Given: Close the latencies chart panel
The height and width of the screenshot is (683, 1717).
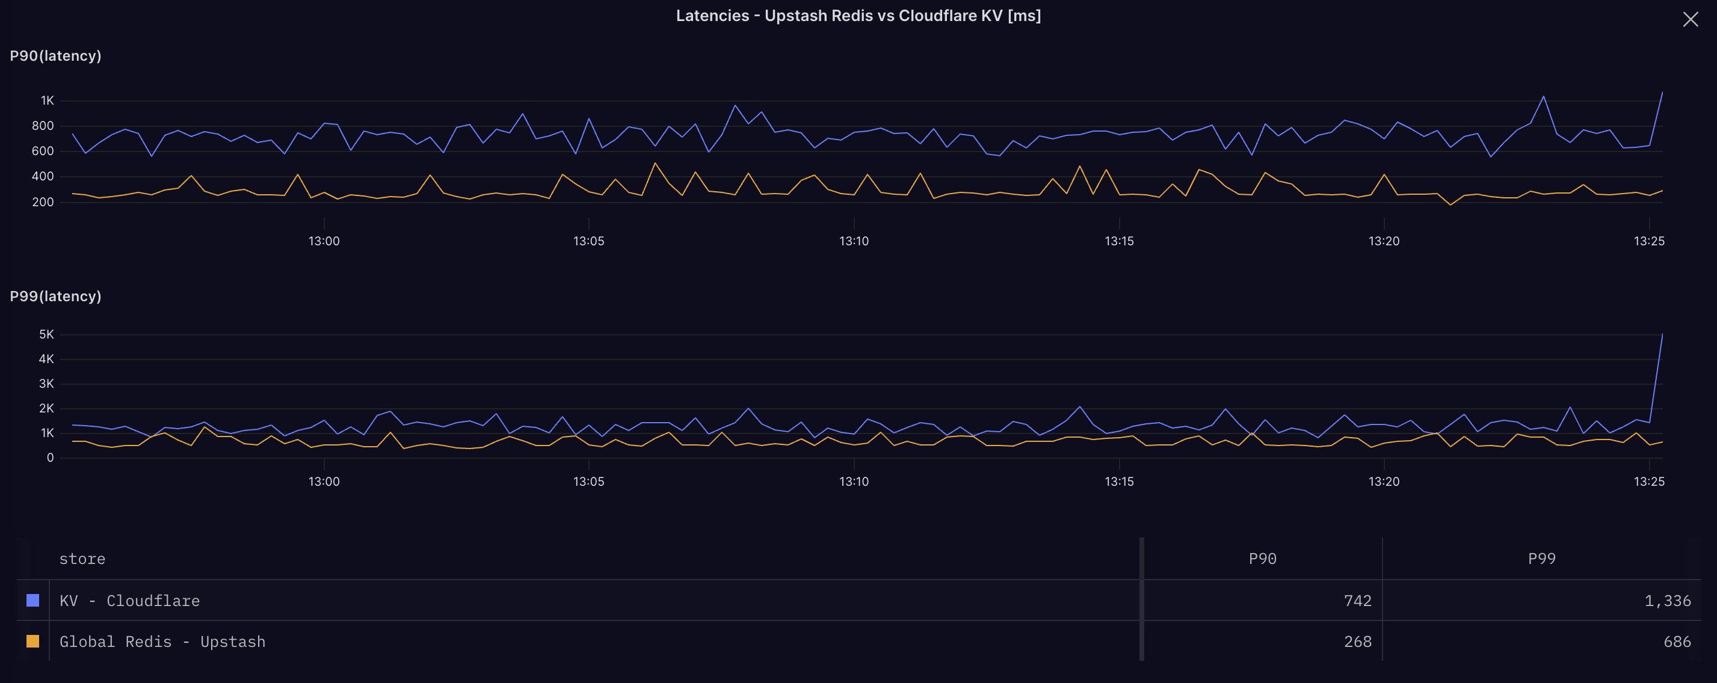Looking at the screenshot, I should point(1690,19).
